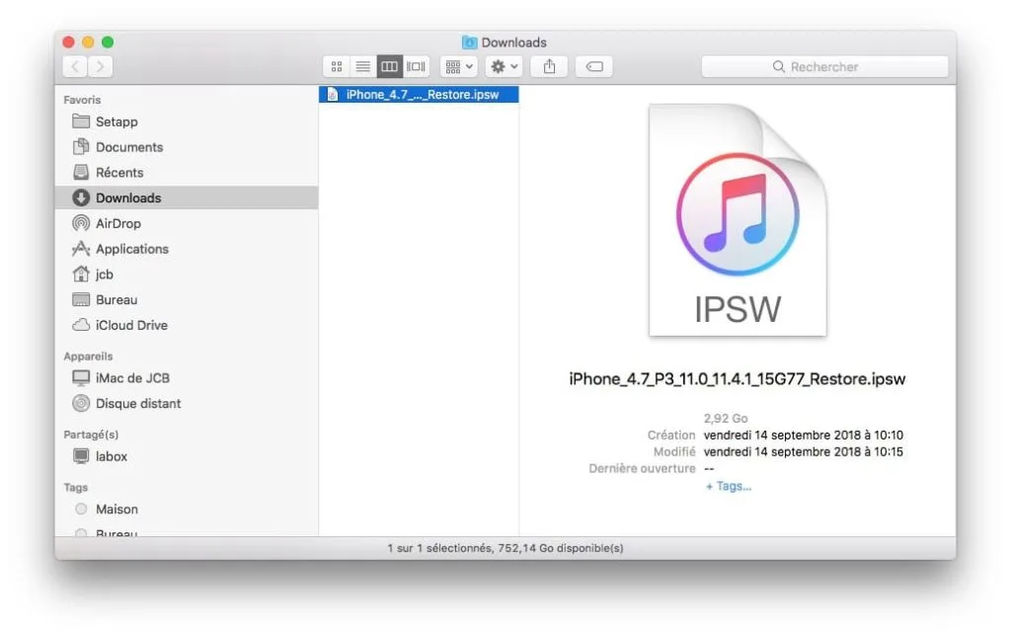Switch to Cover Flow view
Viewport: 1011px width, 638px height.
[x=417, y=66]
